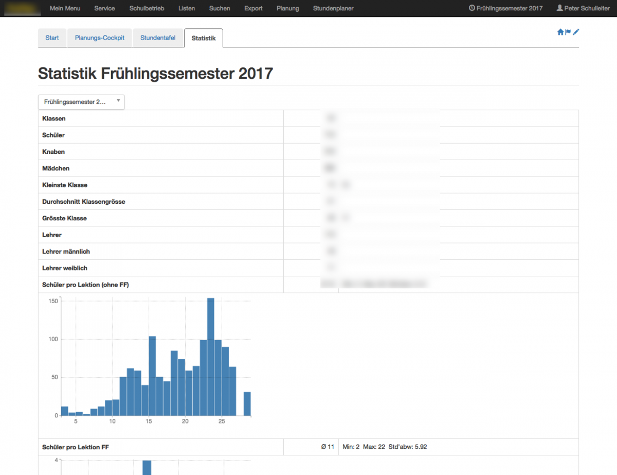Screen dimensions: 617x475
Task: Select the Statistik tab
Action: pos(204,38)
